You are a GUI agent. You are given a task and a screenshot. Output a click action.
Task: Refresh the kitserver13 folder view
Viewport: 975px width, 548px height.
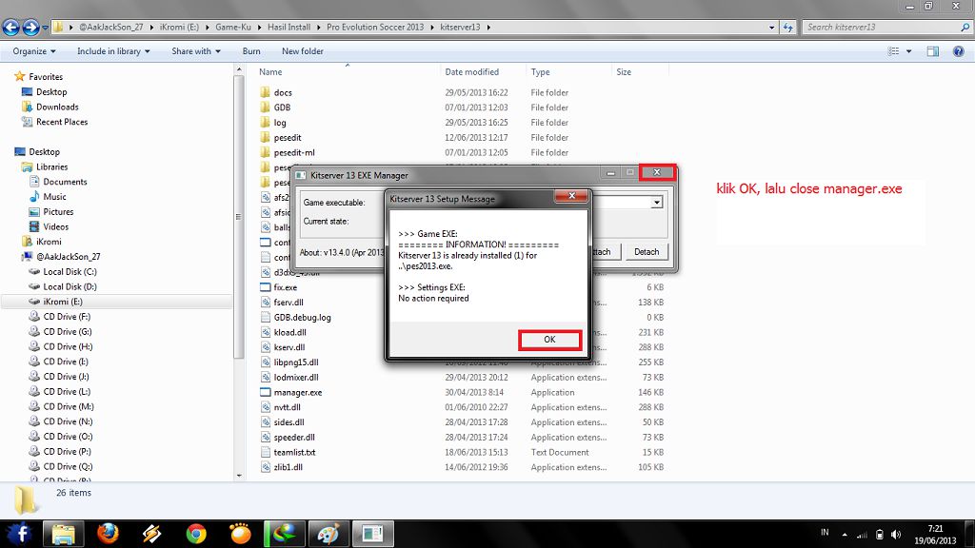click(787, 28)
